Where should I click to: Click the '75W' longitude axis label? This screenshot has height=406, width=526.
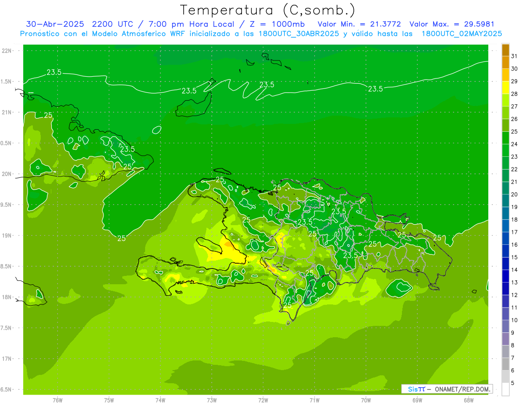click(109, 400)
